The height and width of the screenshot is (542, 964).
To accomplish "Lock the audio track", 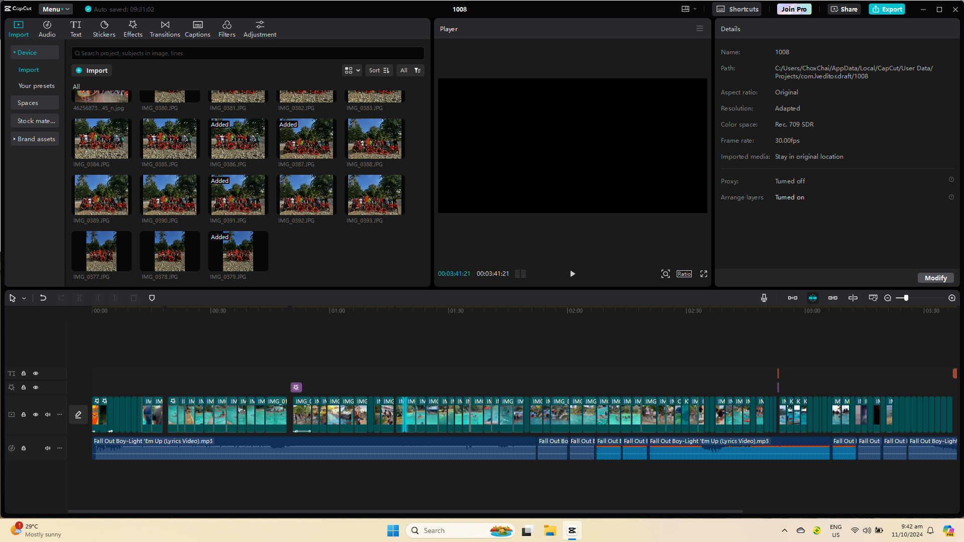I will [x=24, y=448].
